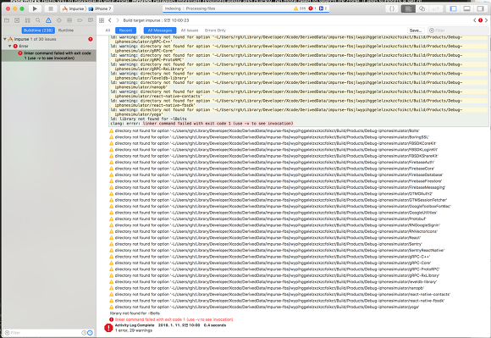Toggle the Navigator panel visibility
Image resolution: width=491 pixels, height=338 pixels.
click(453, 8)
